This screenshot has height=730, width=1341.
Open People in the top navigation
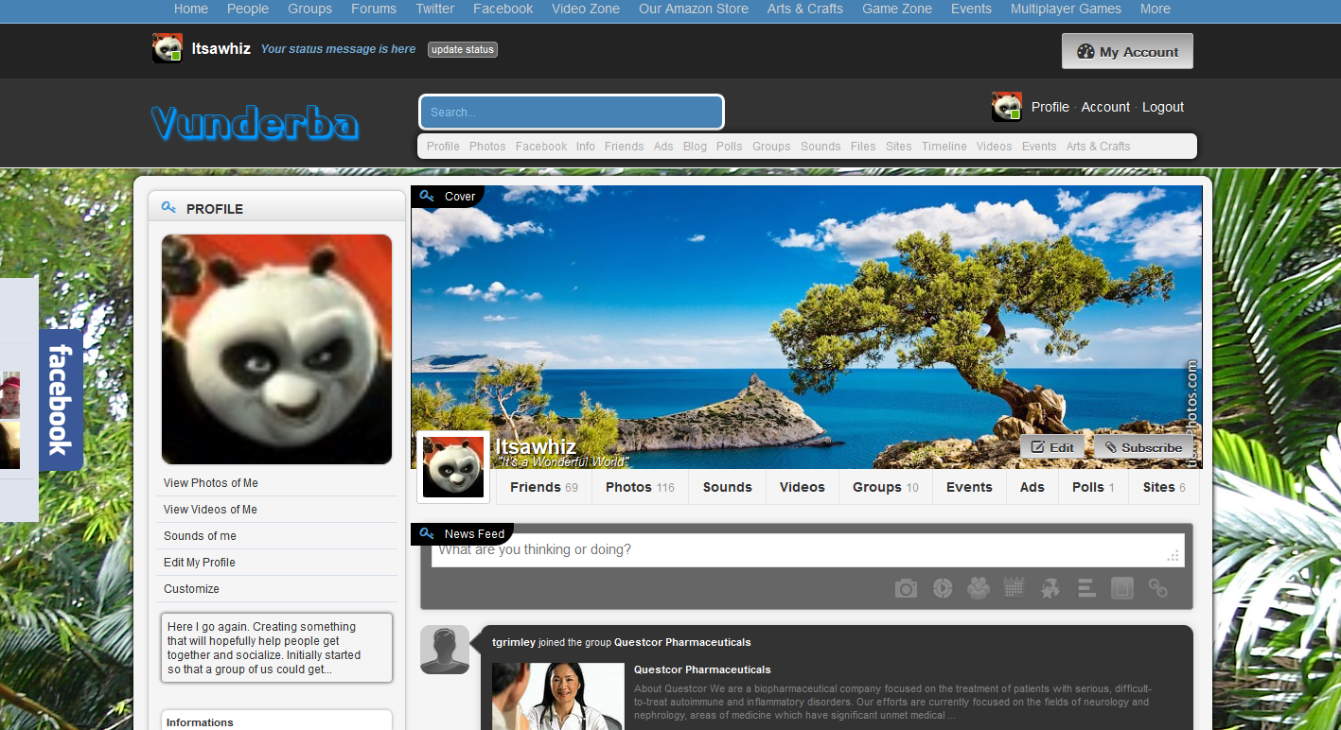click(248, 9)
